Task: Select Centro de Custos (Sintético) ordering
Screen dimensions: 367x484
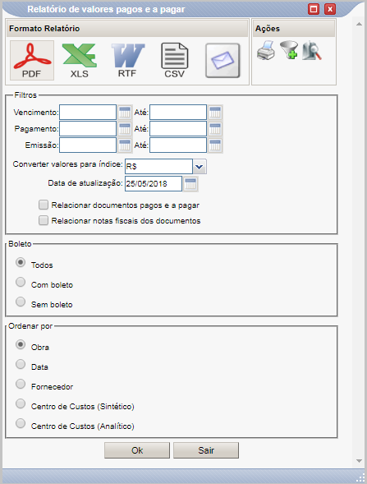Action: (21, 403)
